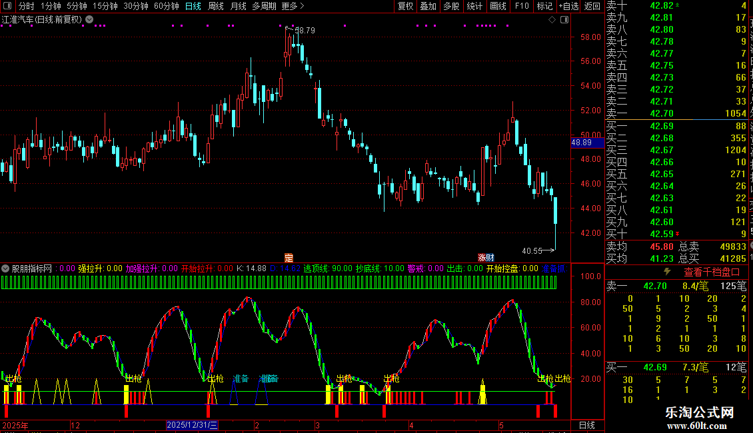Click the 警戒: 0.00 indicator value
753x433 pixels.
point(426,269)
